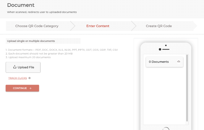
Task: Click the document formats instruction line
Action: 62,50
